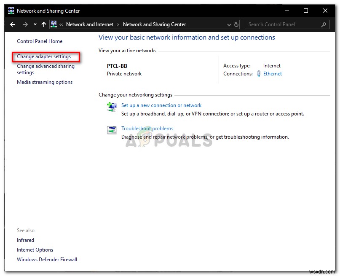Click the Ethernet connection link
The height and width of the screenshot is (276, 340).
[x=273, y=74]
